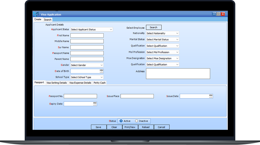Close the Visa Application window
The width and height of the screenshot is (260, 145).
coord(223,14)
